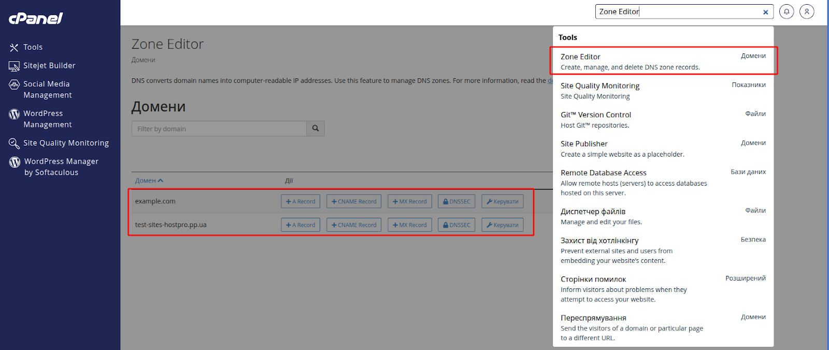Open WordPress Manager by Softaculous
The width and height of the screenshot is (829, 350).
[61, 167]
